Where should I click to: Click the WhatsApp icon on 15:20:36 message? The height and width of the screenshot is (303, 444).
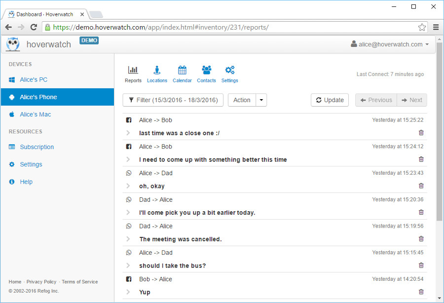(x=129, y=200)
